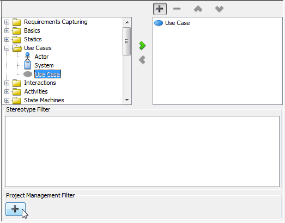
Task: Select the System icon in tree
Action: (27, 65)
